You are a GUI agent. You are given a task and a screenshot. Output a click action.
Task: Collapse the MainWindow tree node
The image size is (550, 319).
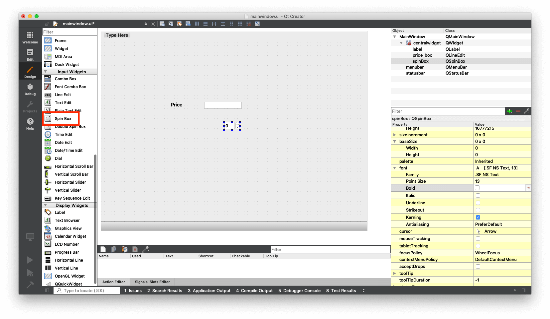tap(395, 37)
